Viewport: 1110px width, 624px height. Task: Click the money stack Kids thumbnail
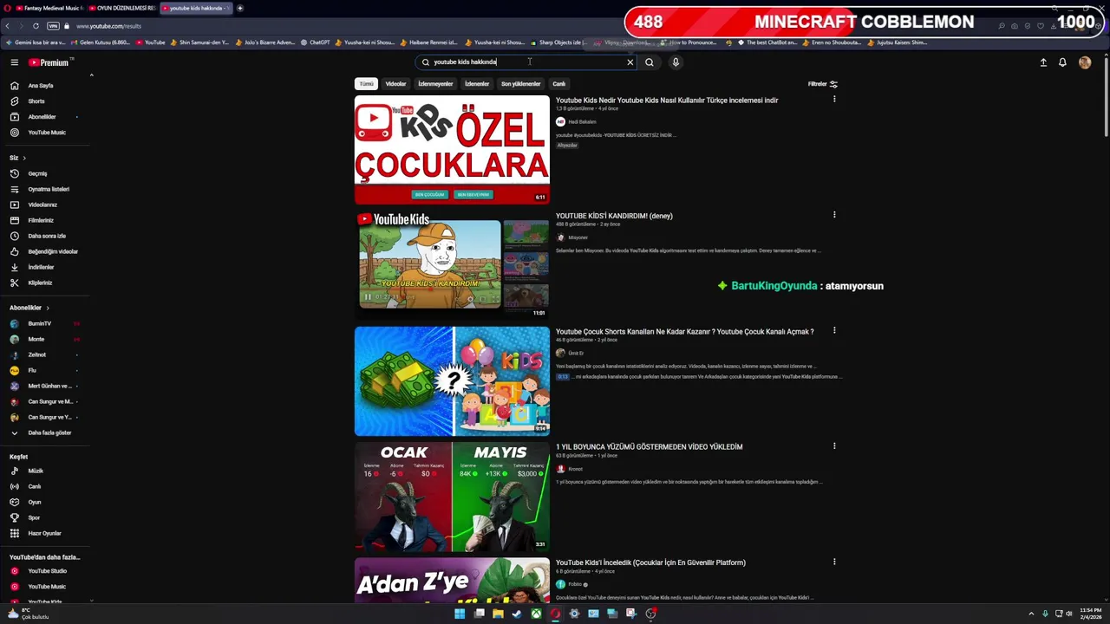click(x=452, y=381)
